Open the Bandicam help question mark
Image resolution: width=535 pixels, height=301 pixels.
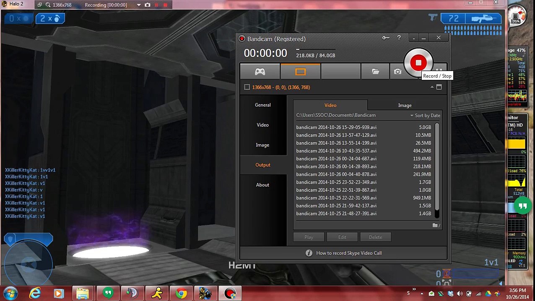[x=399, y=38]
